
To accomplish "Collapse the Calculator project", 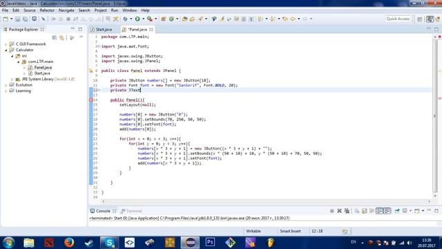I will [6, 50].
